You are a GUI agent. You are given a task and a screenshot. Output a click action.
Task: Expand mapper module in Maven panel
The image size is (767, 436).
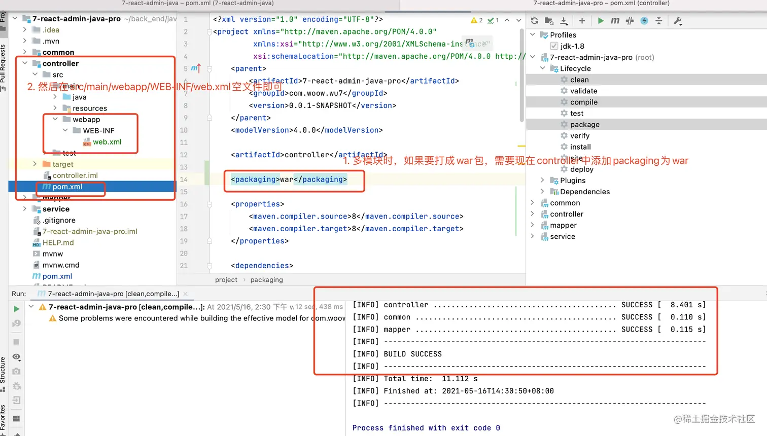(x=533, y=225)
